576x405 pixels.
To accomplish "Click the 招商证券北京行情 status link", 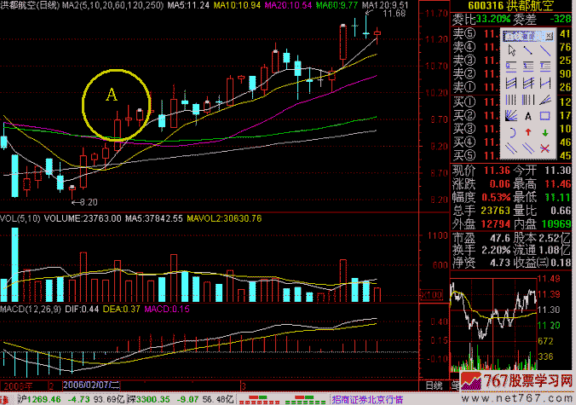I will 368,398.
